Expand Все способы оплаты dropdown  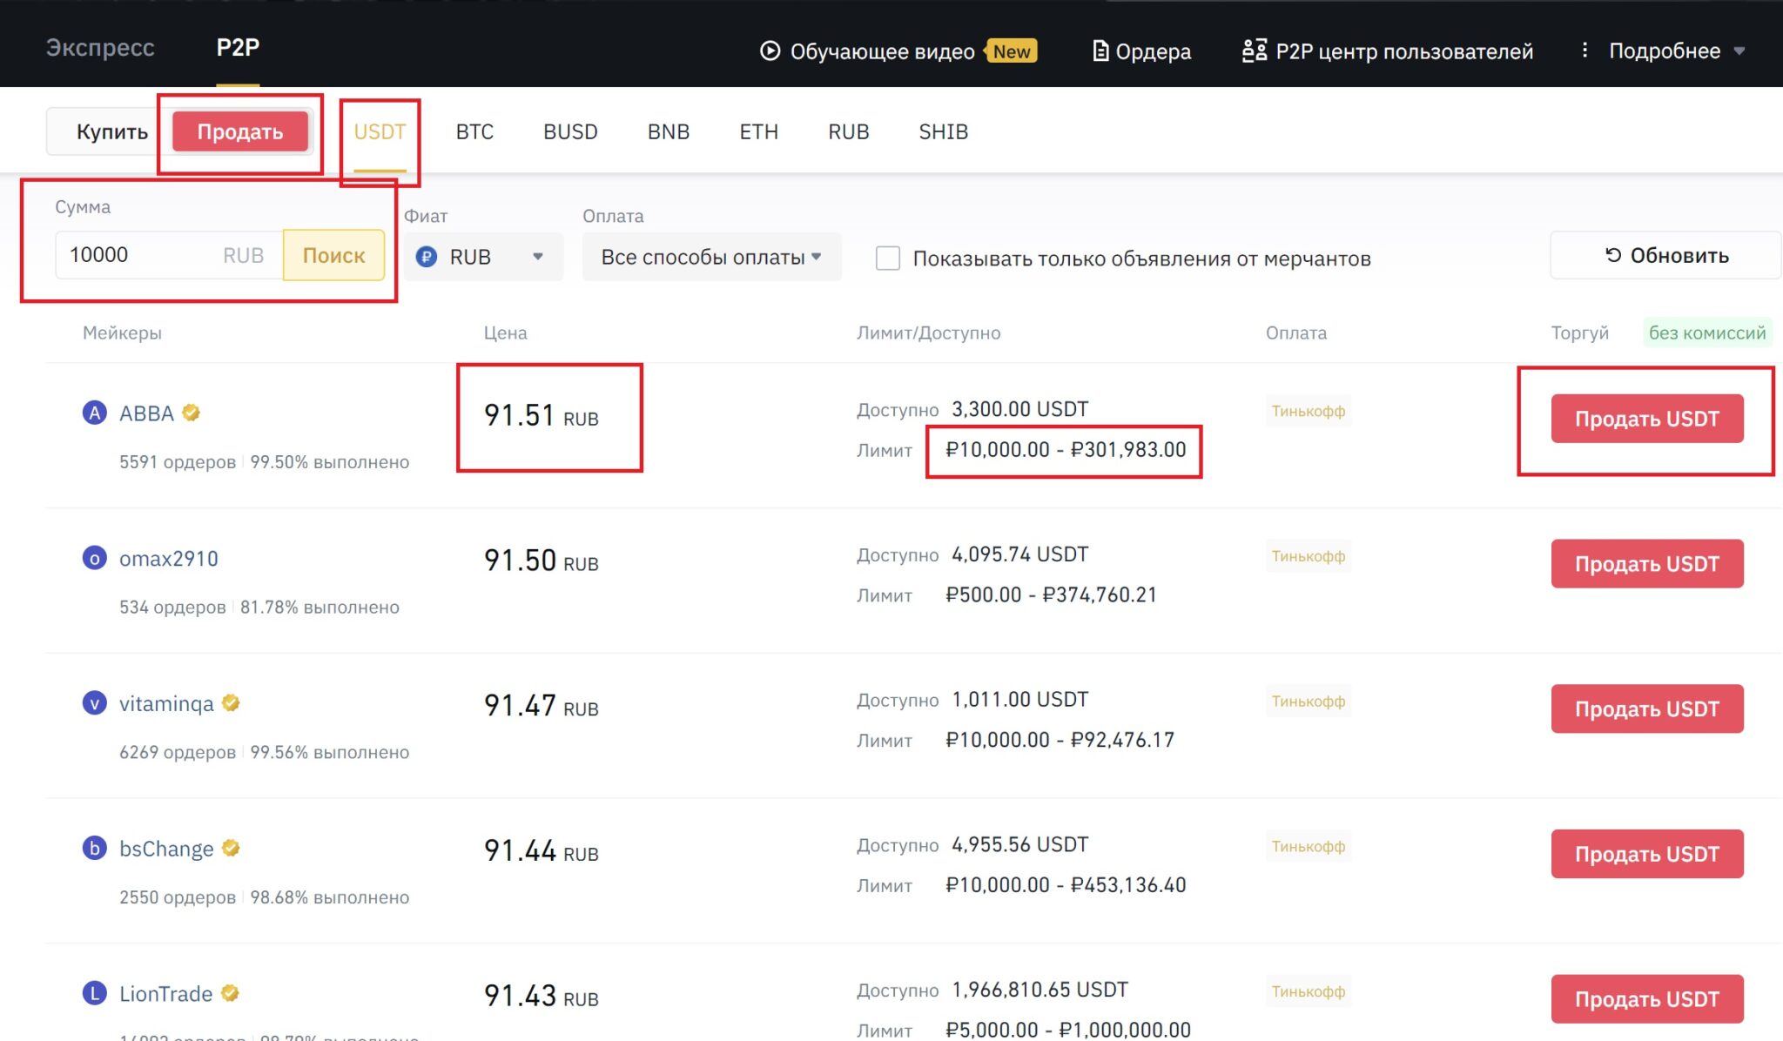pyautogui.click(x=711, y=257)
